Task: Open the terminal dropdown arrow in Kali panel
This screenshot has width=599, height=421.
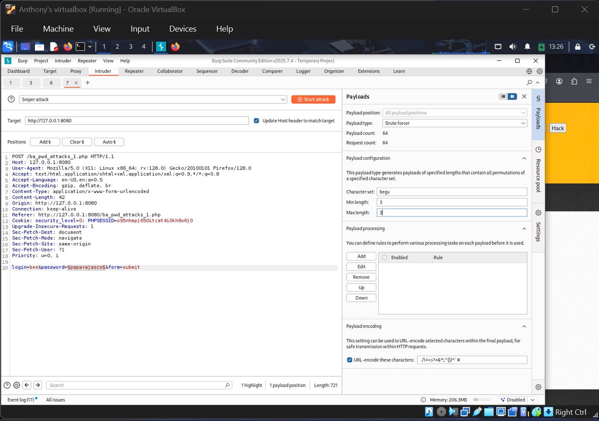Action: 90,46
